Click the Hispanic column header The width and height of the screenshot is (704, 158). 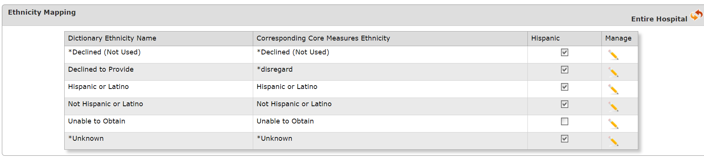(x=545, y=38)
